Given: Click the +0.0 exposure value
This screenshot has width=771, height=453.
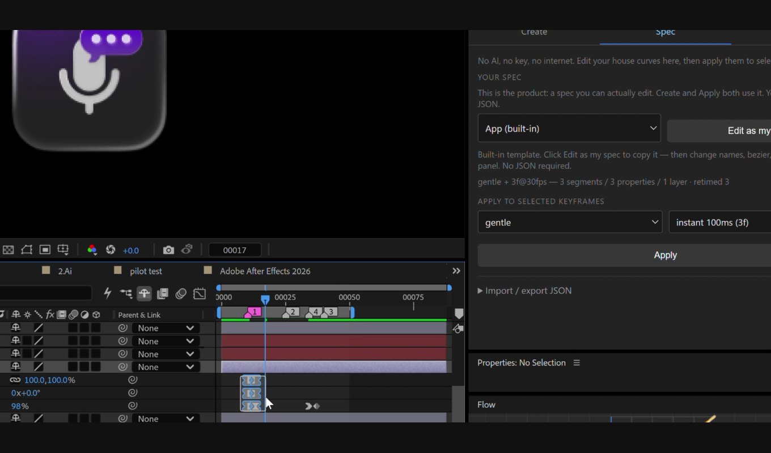Looking at the screenshot, I should coord(131,250).
